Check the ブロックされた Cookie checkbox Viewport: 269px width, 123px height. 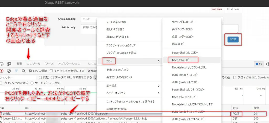pos(235,77)
